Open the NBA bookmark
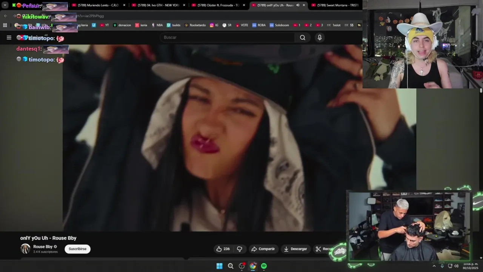Screen dimensions: 483x272 (x=157, y=25)
